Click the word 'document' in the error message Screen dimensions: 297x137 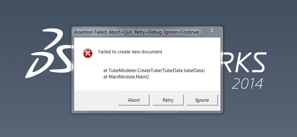(x=152, y=52)
